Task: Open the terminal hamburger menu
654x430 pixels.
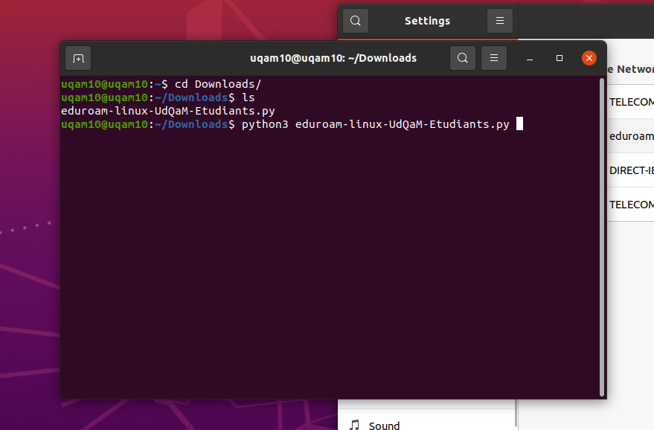Action: (x=494, y=58)
